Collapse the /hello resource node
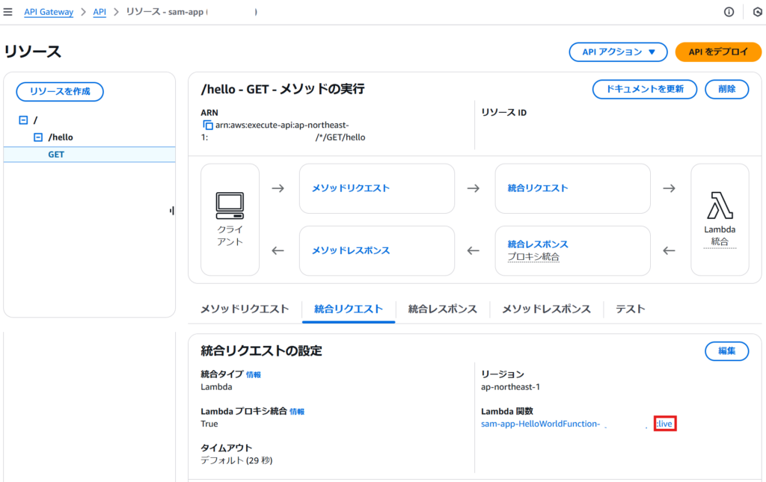Viewport: 766px width, 482px height. pyautogui.click(x=38, y=137)
